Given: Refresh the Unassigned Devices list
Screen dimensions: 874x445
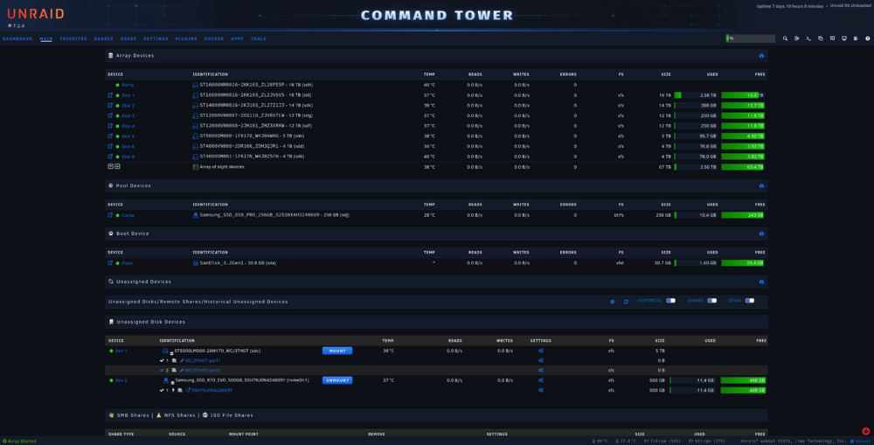Looking at the screenshot, I should tap(626, 302).
